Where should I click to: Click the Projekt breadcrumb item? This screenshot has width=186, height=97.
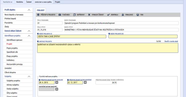pos(58,2)
